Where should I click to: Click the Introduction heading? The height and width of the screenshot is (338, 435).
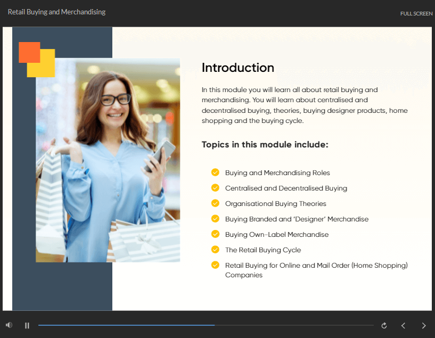[238, 68]
